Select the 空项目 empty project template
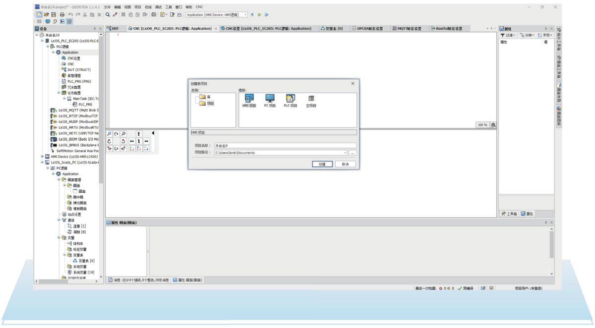 (311, 98)
